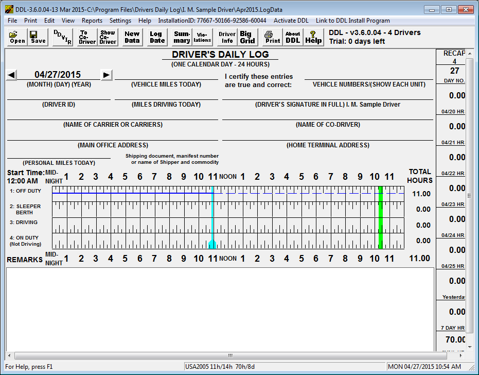The image size is (479, 375).
Task: Open the Log Date selector
Action: 156,37
